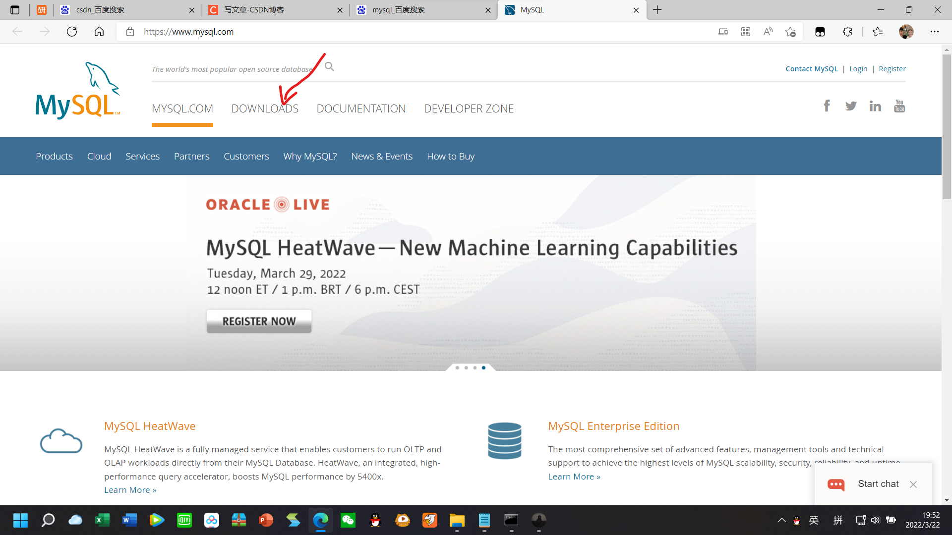Viewport: 952px width, 535px height.
Task: Select the second carousel dot
Action: (466, 368)
